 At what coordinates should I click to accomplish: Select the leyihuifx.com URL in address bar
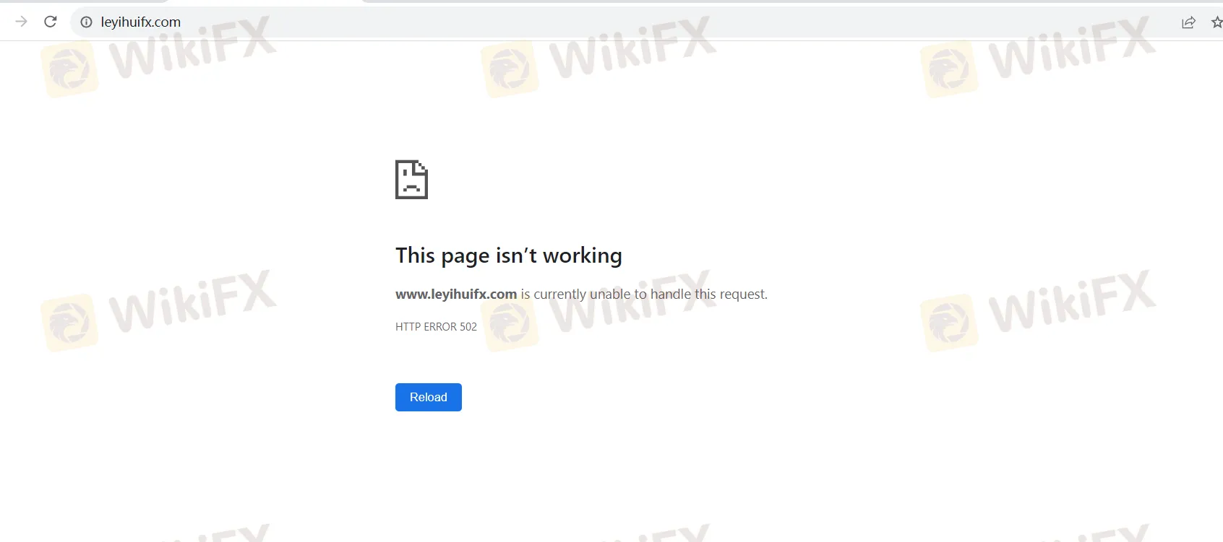click(141, 22)
